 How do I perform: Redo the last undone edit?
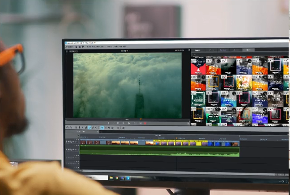tap(70, 128)
